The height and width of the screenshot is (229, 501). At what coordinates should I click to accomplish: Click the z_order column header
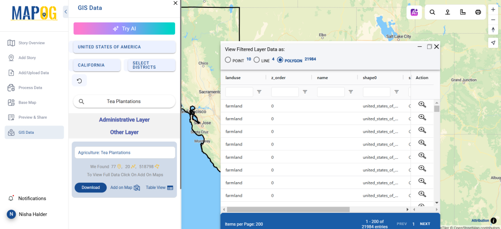(x=278, y=78)
